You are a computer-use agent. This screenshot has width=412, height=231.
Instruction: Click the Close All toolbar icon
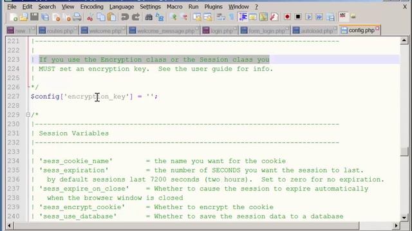click(66, 17)
